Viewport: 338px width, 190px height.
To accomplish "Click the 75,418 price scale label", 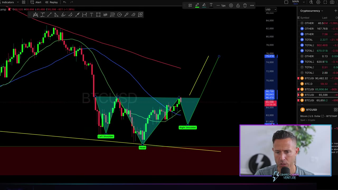I will pyautogui.click(x=270, y=56).
